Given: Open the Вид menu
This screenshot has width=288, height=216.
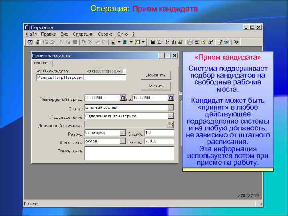Looking at the screenshot, I should click(x=64, y=34).
